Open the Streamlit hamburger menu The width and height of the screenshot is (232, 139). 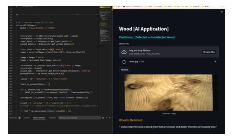pos(222,12)
